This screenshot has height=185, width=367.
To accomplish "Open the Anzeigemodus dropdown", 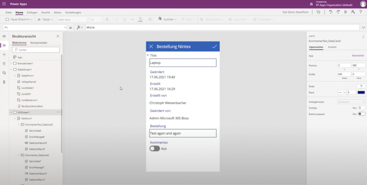I will [x=351, y=102].
